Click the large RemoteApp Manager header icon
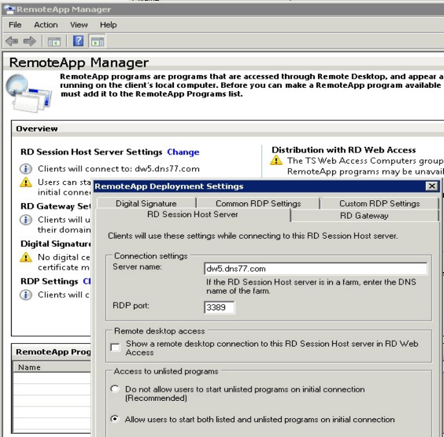This screenshot has width=444, height=437. [x=29, y=93]
